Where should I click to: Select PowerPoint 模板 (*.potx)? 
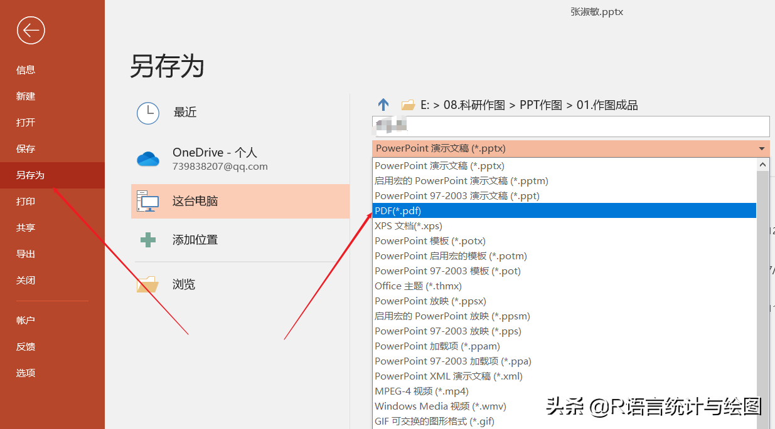point(564,241)
